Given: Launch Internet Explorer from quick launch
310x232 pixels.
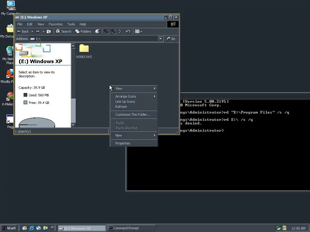Looking at the screenshot, I should [31, 228].
